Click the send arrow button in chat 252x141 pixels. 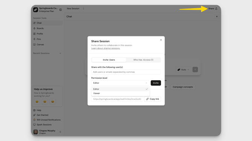click(x=195, y=69)
